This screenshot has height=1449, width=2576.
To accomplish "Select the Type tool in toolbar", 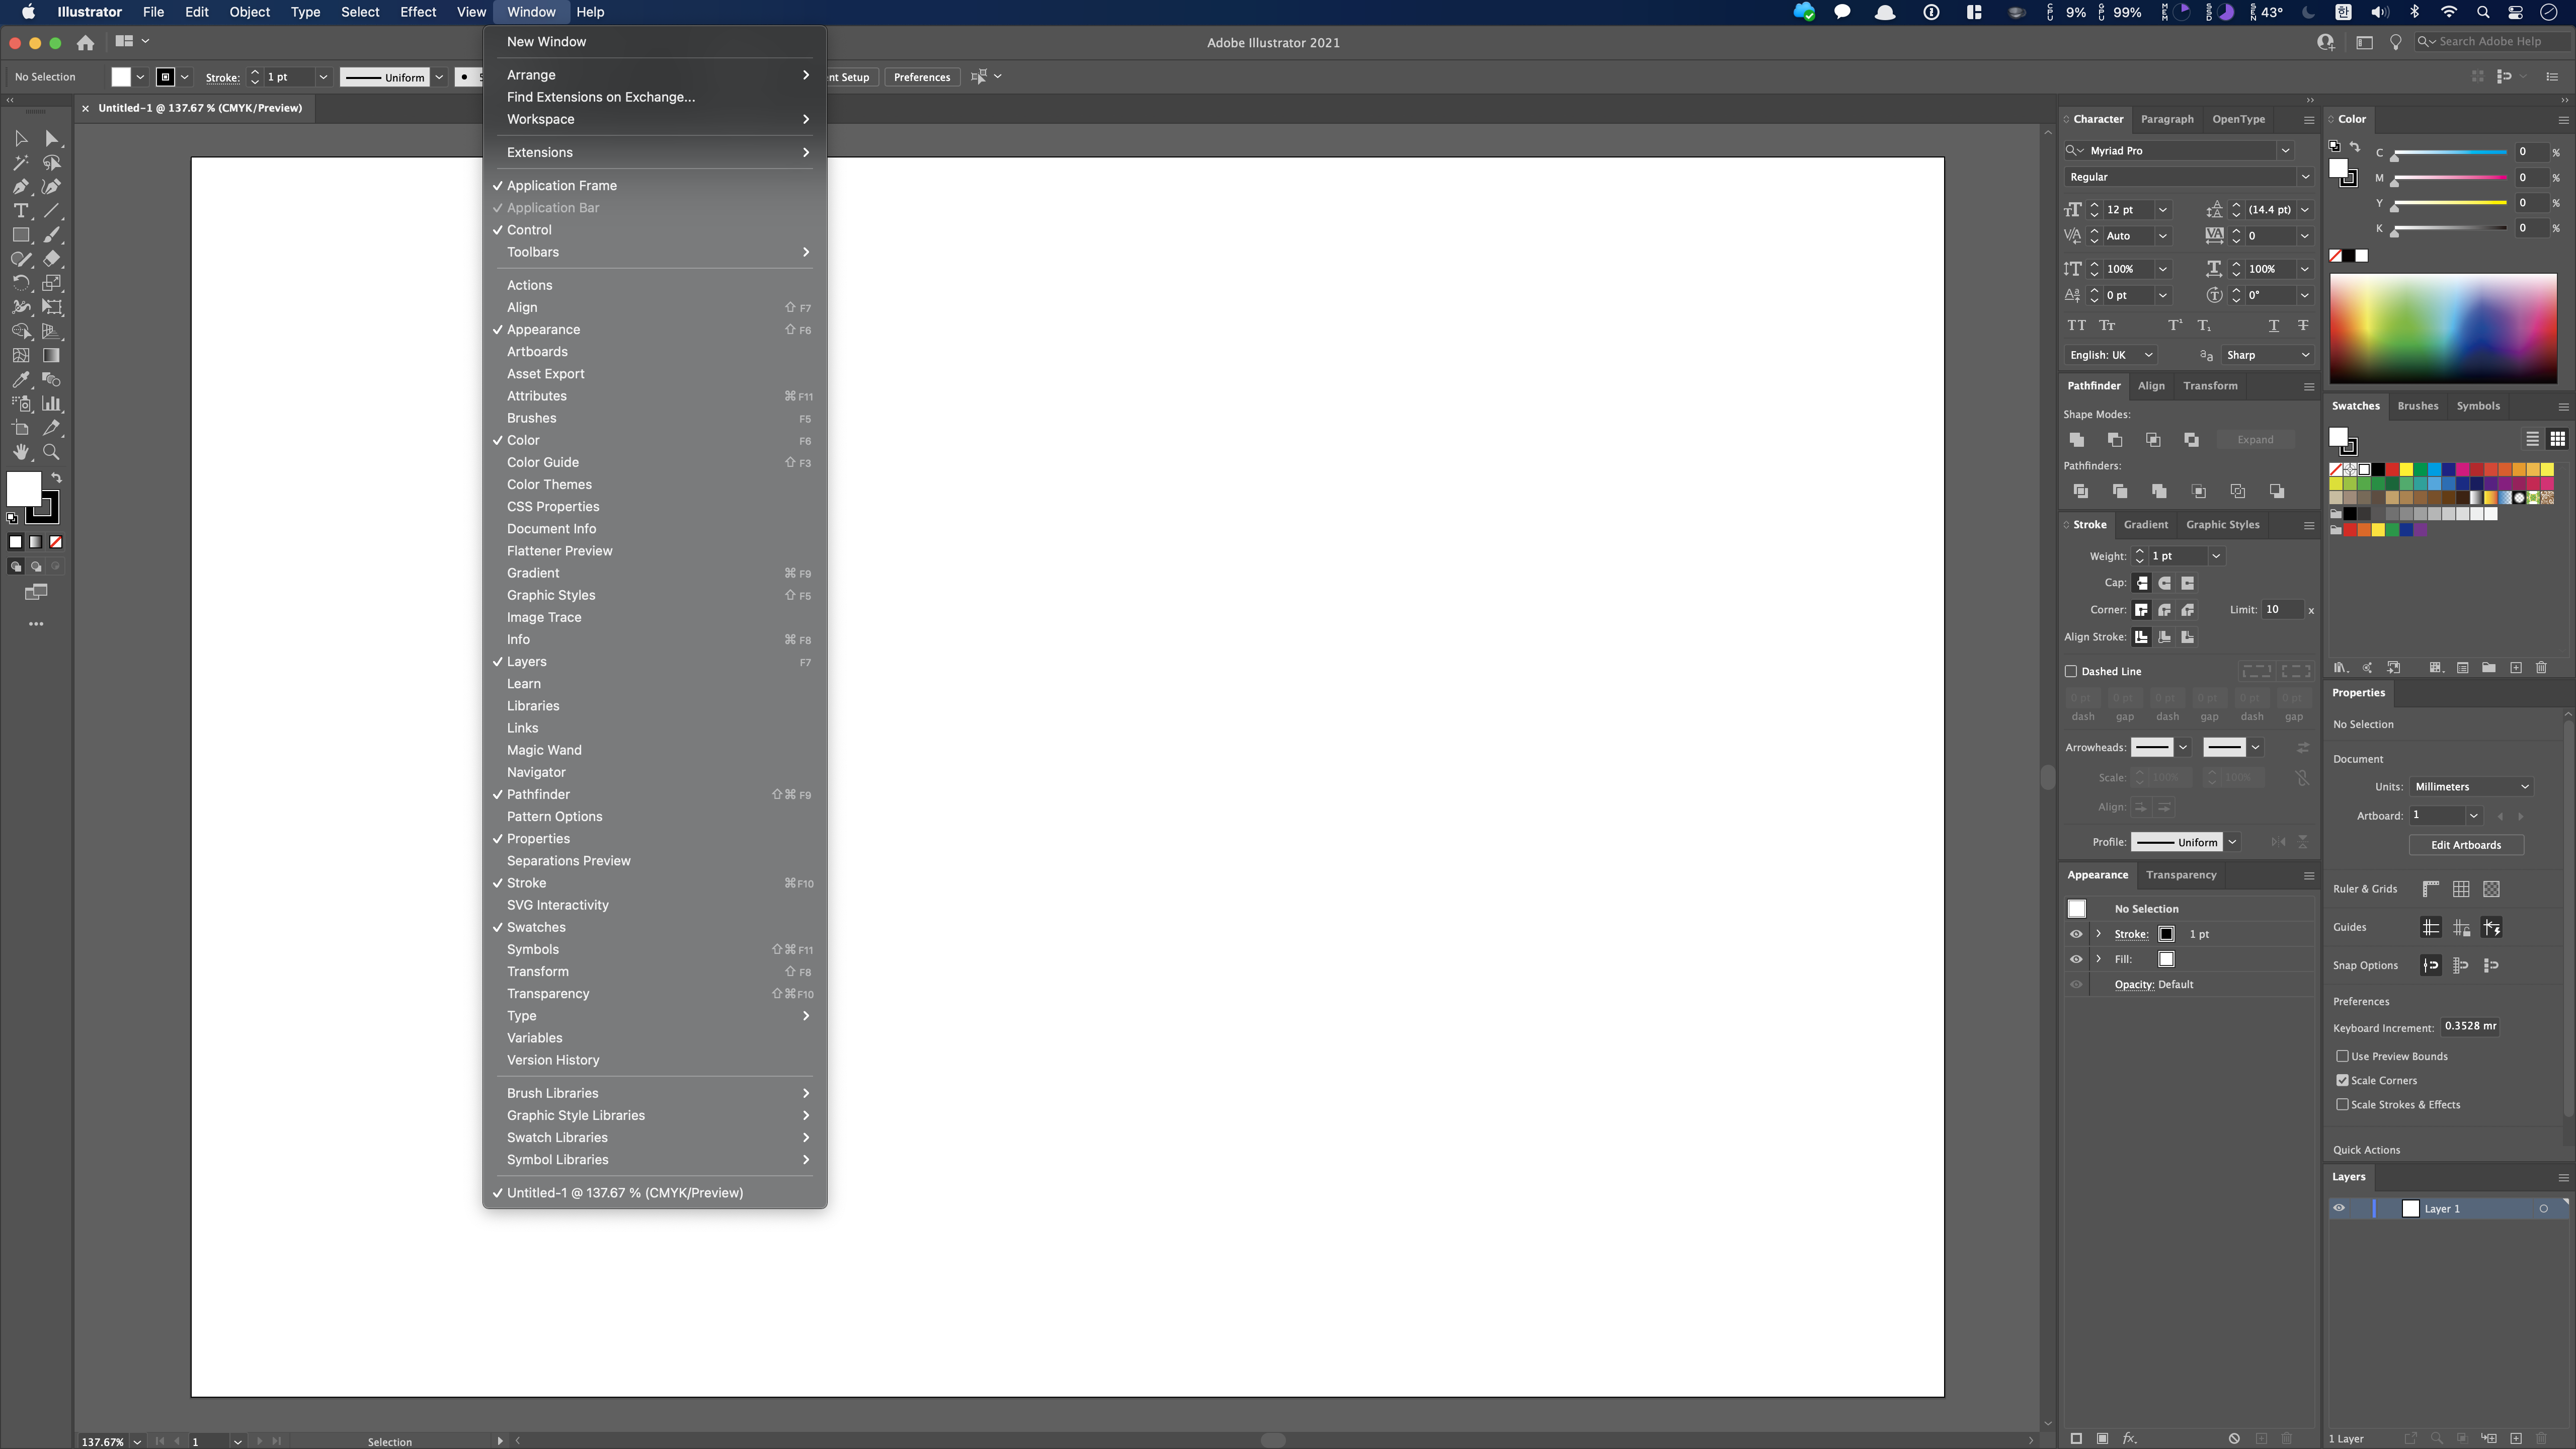I will pyautogui.click(x=21, y=211).
